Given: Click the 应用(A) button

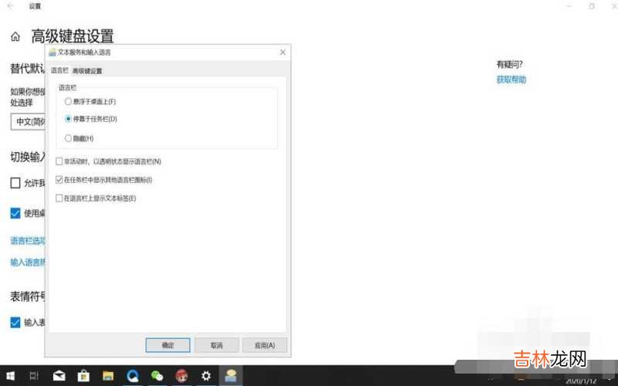Looking at the screenshot, I should coord(264,345).
